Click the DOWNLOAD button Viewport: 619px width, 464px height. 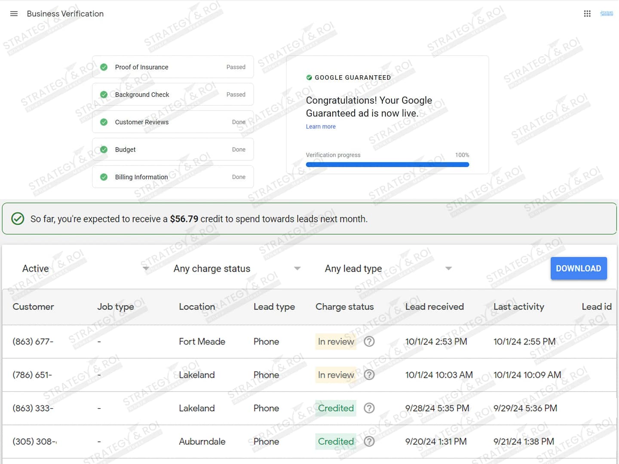tap(578, 269)
